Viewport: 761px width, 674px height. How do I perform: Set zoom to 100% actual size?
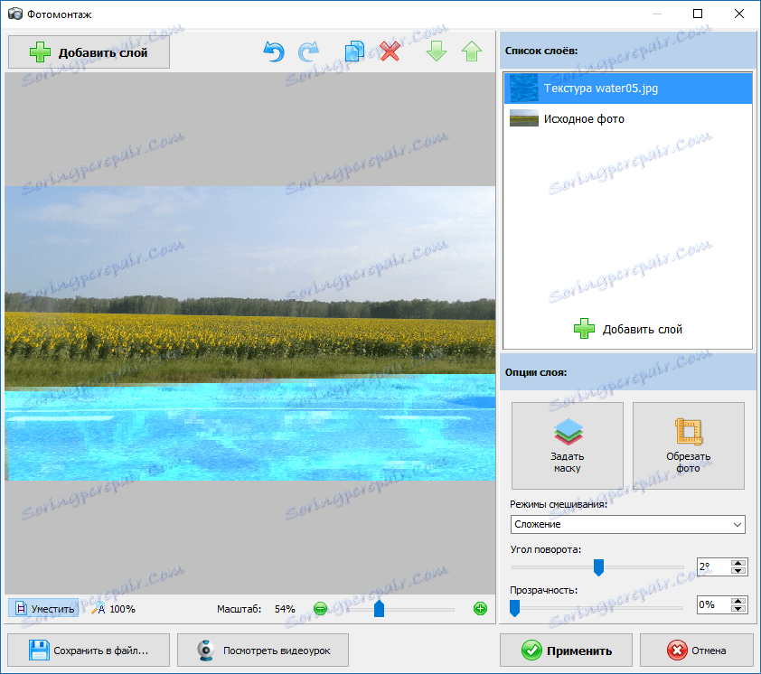tap(113, 608)
